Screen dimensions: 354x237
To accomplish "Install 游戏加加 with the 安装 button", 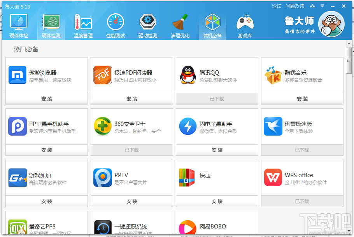I will (47, 201).
